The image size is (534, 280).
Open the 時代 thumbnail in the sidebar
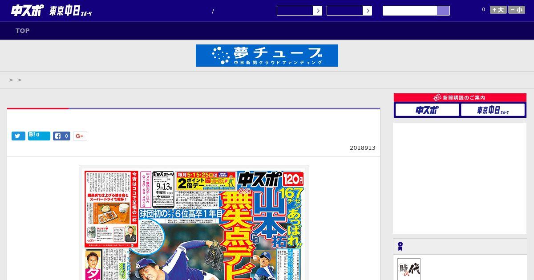click(x=409, y=269)
